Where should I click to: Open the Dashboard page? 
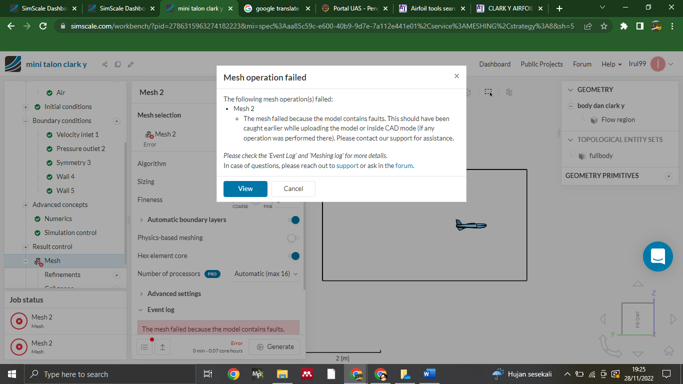click(494, 64)
